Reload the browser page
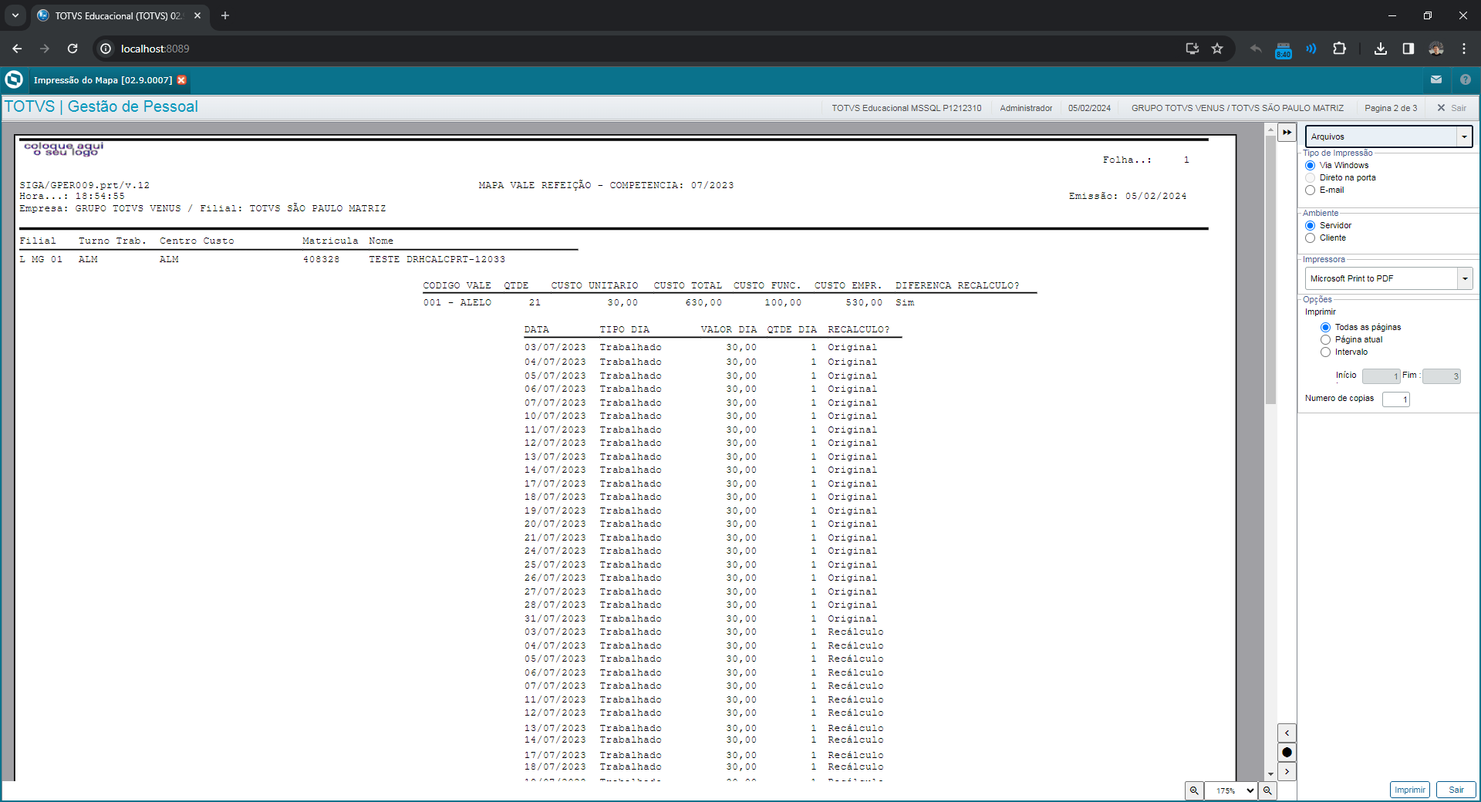 pos(73,49)
